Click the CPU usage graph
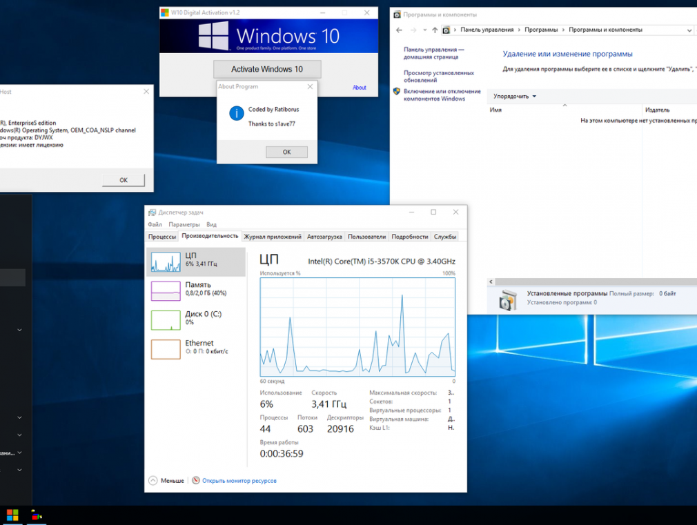The image size is (697, 525). [x=357, y=327]
